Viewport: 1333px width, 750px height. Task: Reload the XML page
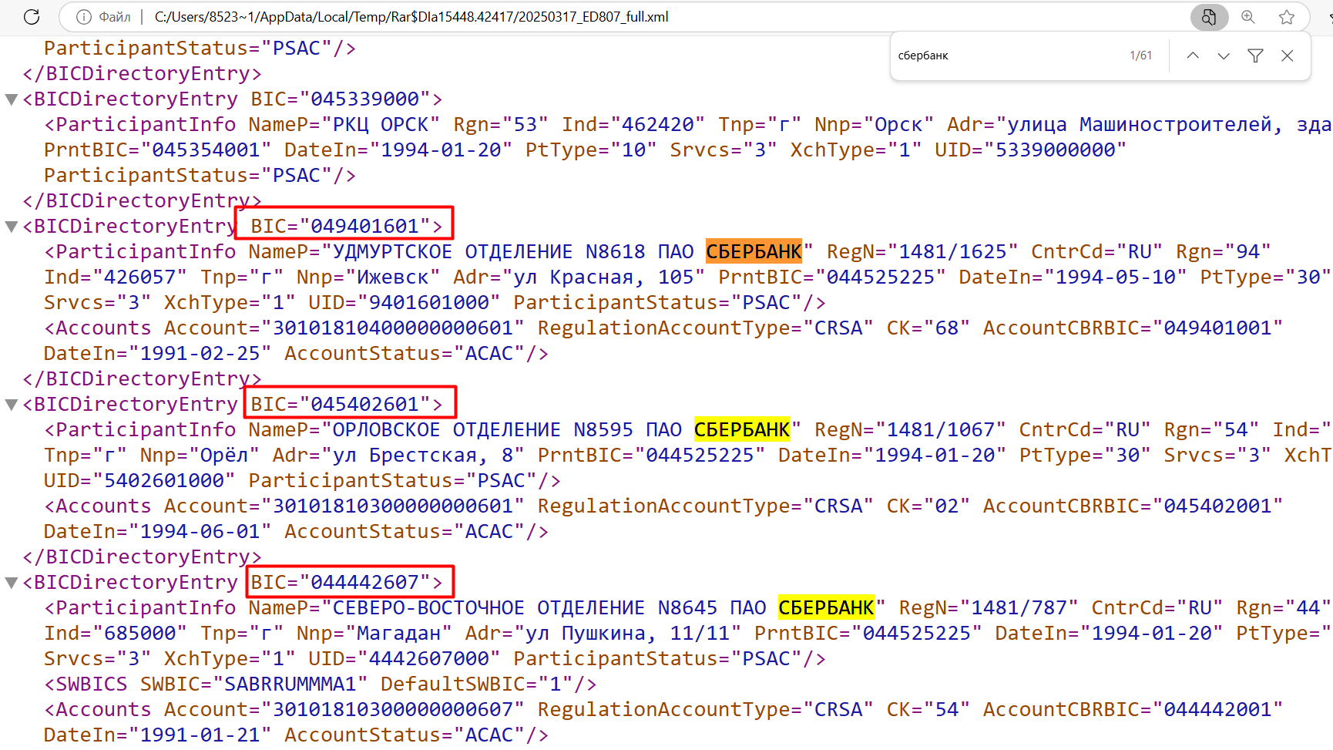(x=32, y=17)
